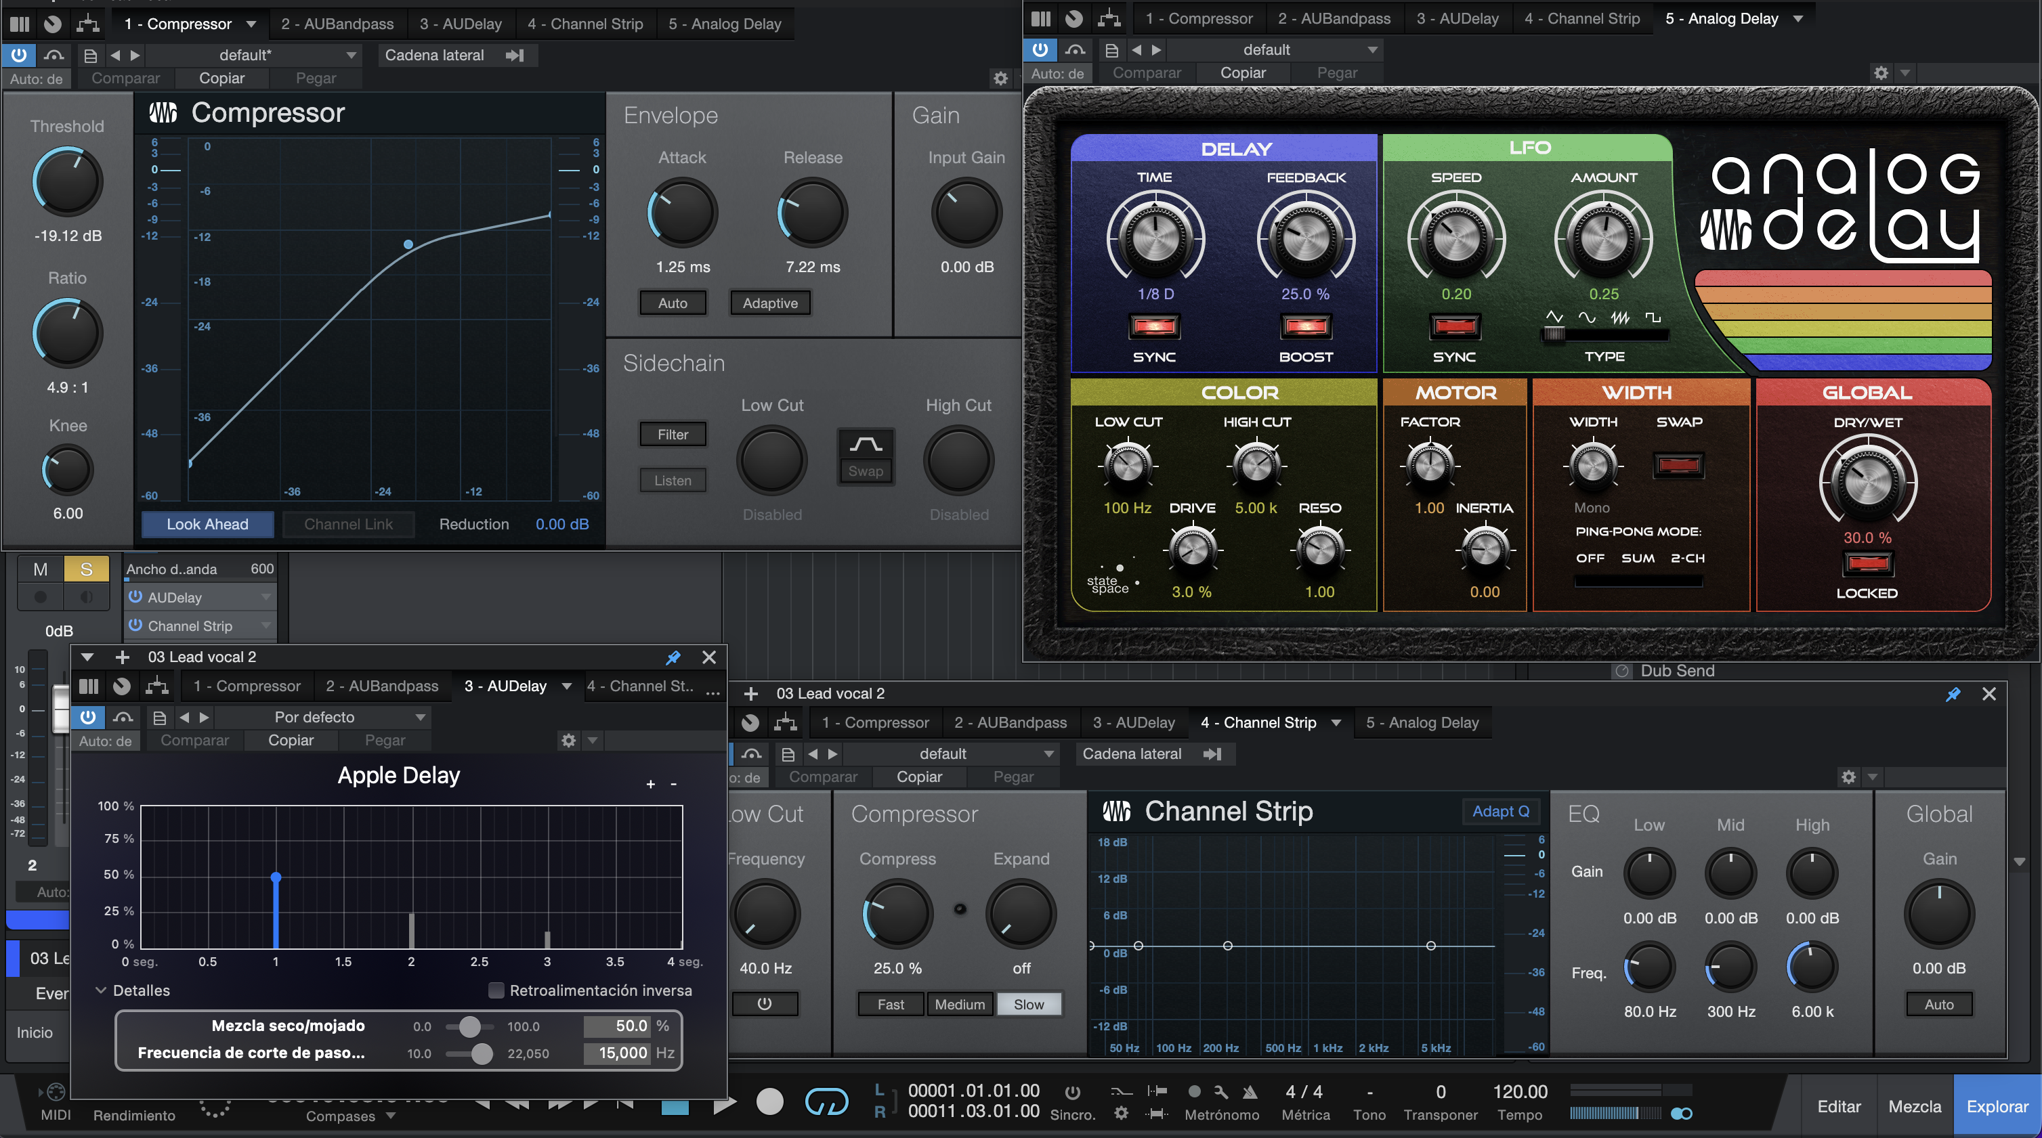Open routing view icon in AUDelay window
This screenshot has width=2042, height=1138.
(157, 686)
